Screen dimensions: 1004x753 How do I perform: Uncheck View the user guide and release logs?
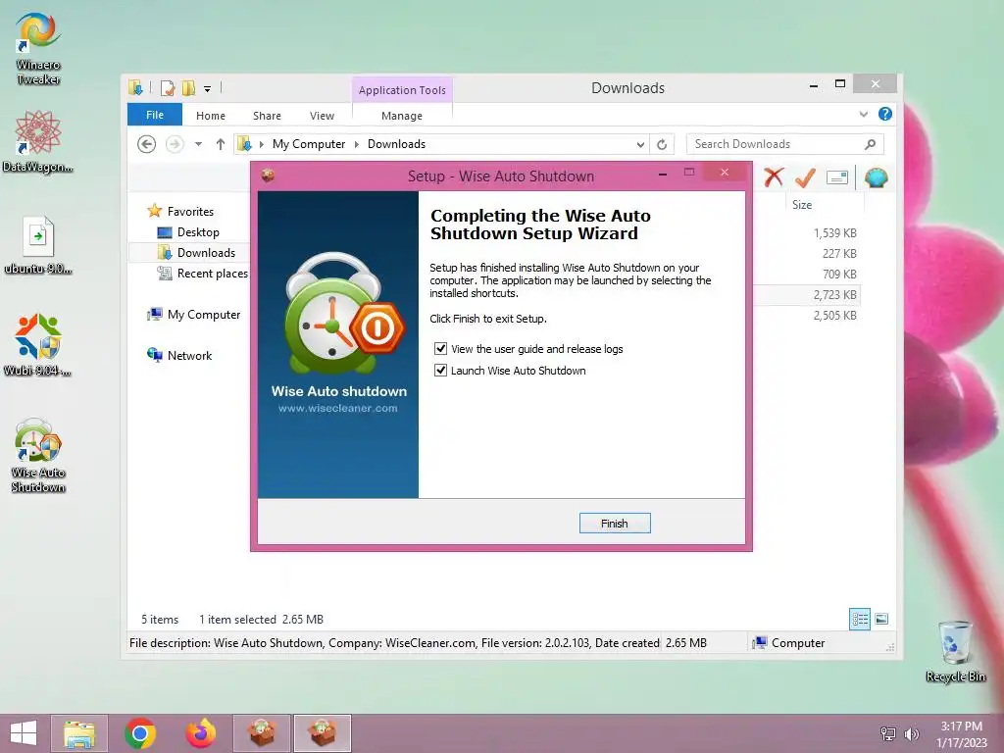[x=440, y=349]
